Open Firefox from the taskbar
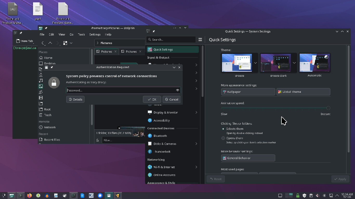Image resolution: width=355 pixels, height=199 pixels. click(x=29, y=195)
